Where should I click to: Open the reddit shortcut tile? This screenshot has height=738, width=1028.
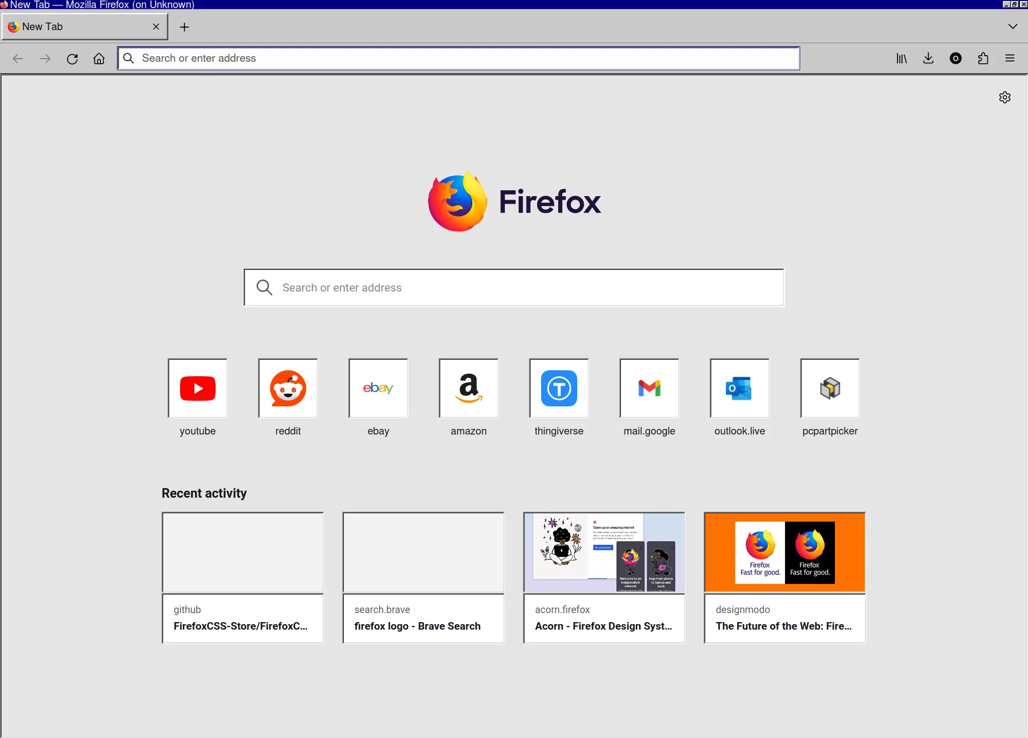click(288, 388)
